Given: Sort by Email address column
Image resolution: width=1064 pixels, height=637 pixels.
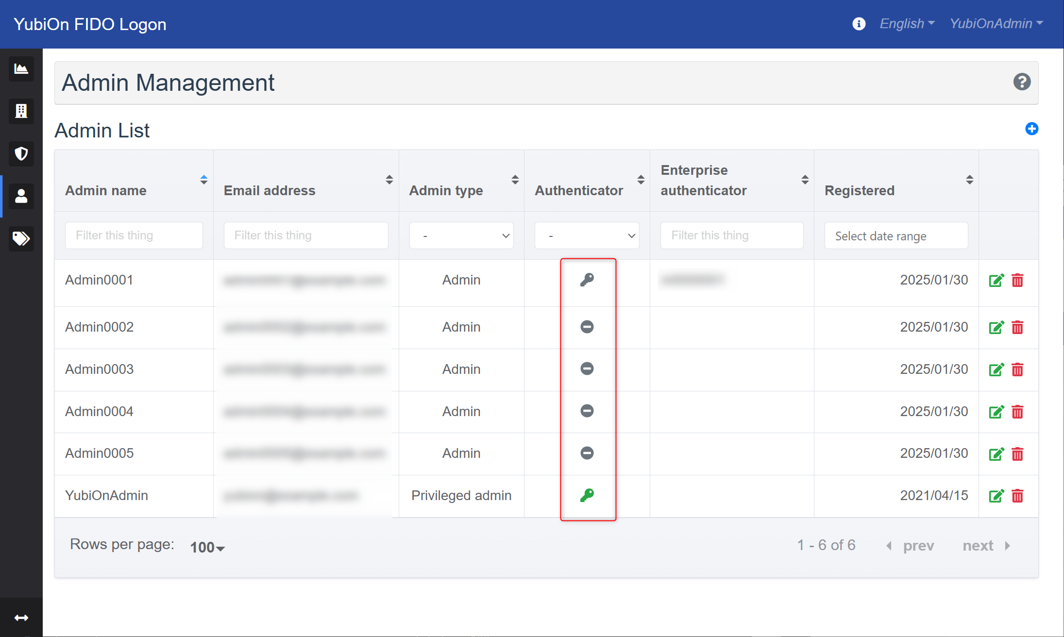Looking at the screenshot, I should (x=389, y=180).
